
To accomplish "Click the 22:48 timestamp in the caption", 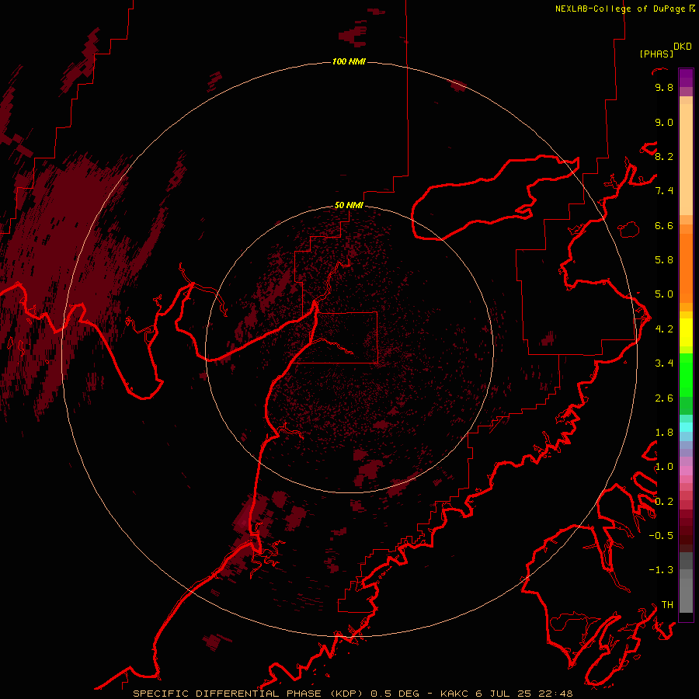I will (555, 694).
